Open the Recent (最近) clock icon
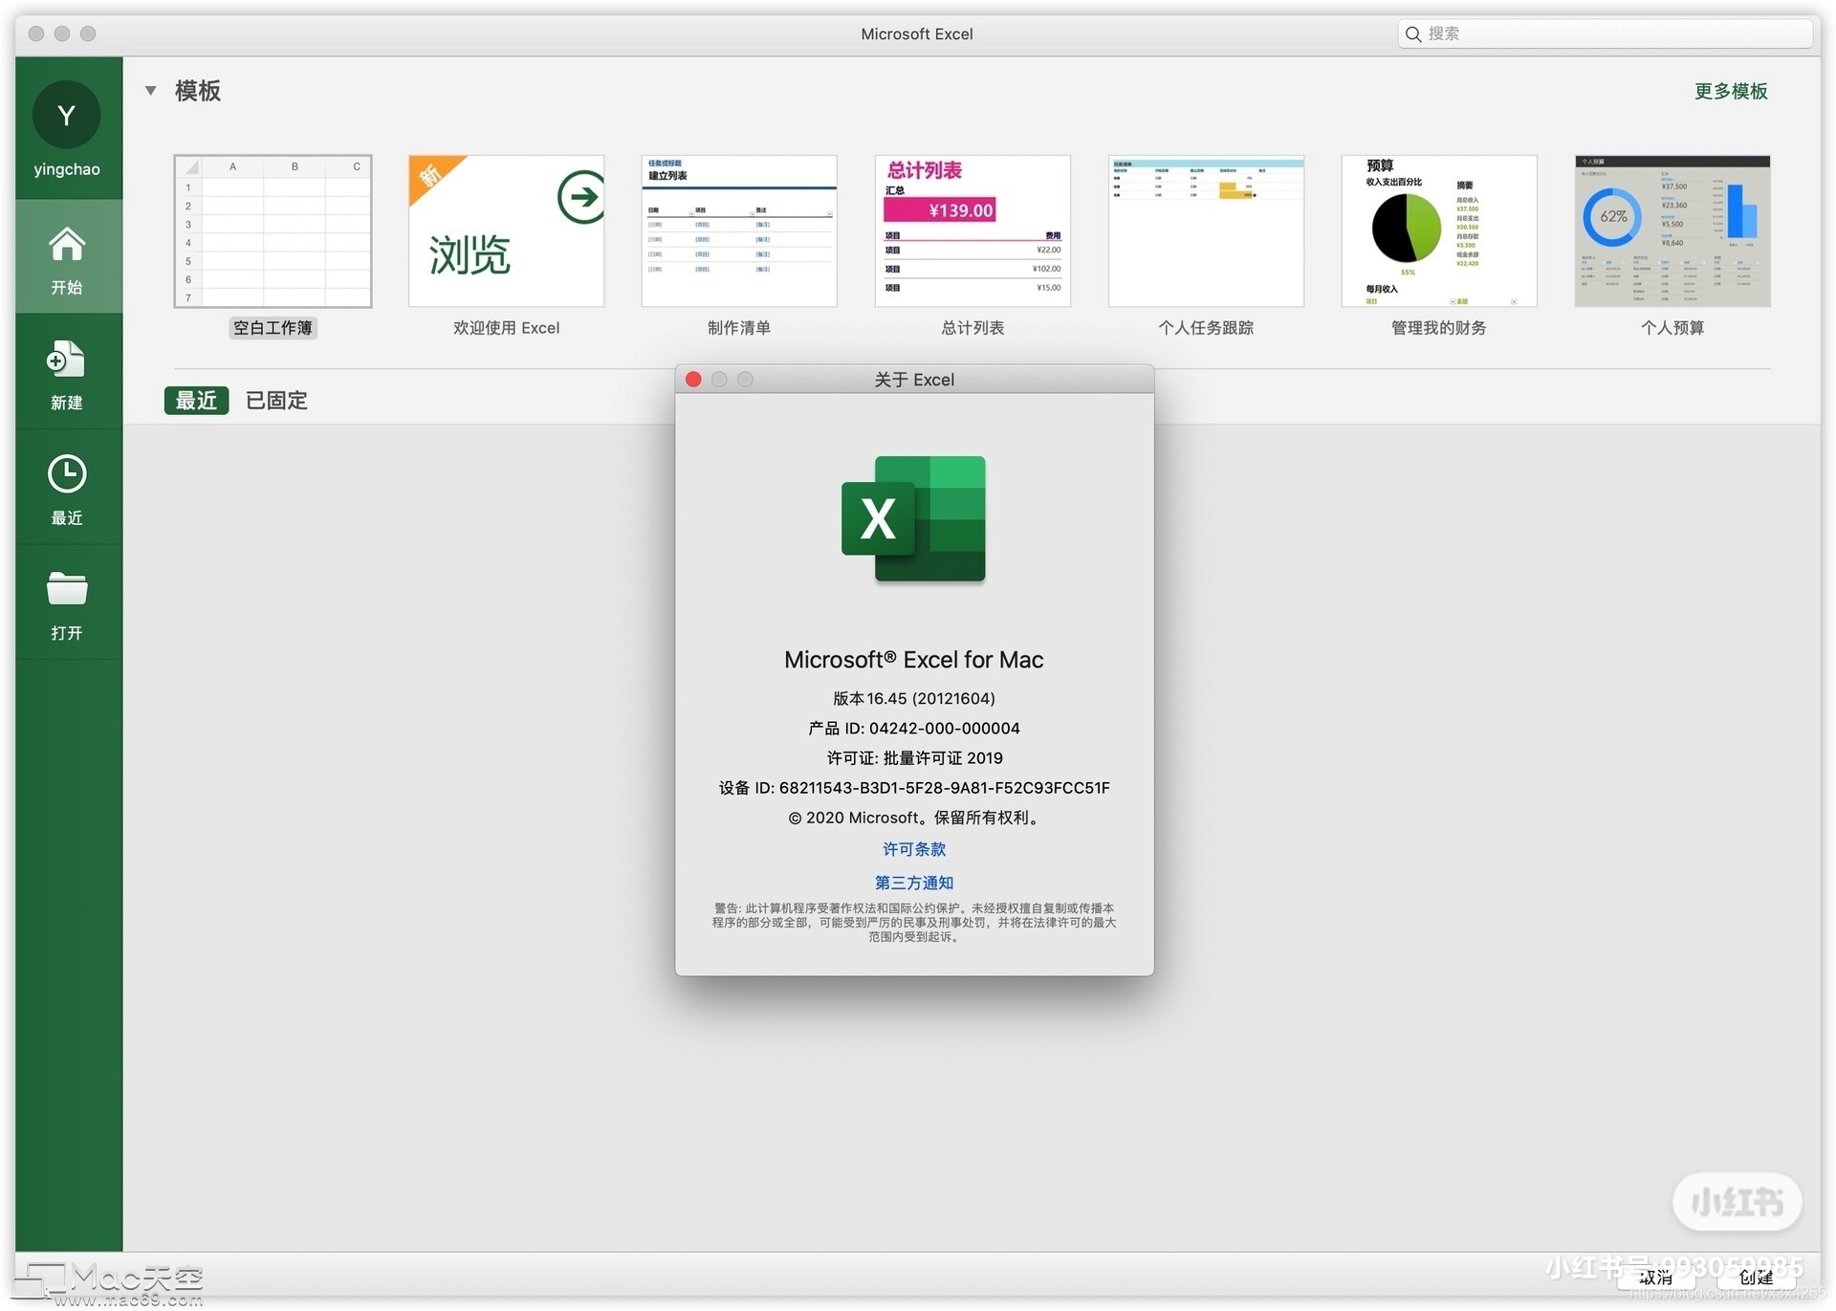Viewport: 1836px width, 1311px height. click(x=67, y=474)
